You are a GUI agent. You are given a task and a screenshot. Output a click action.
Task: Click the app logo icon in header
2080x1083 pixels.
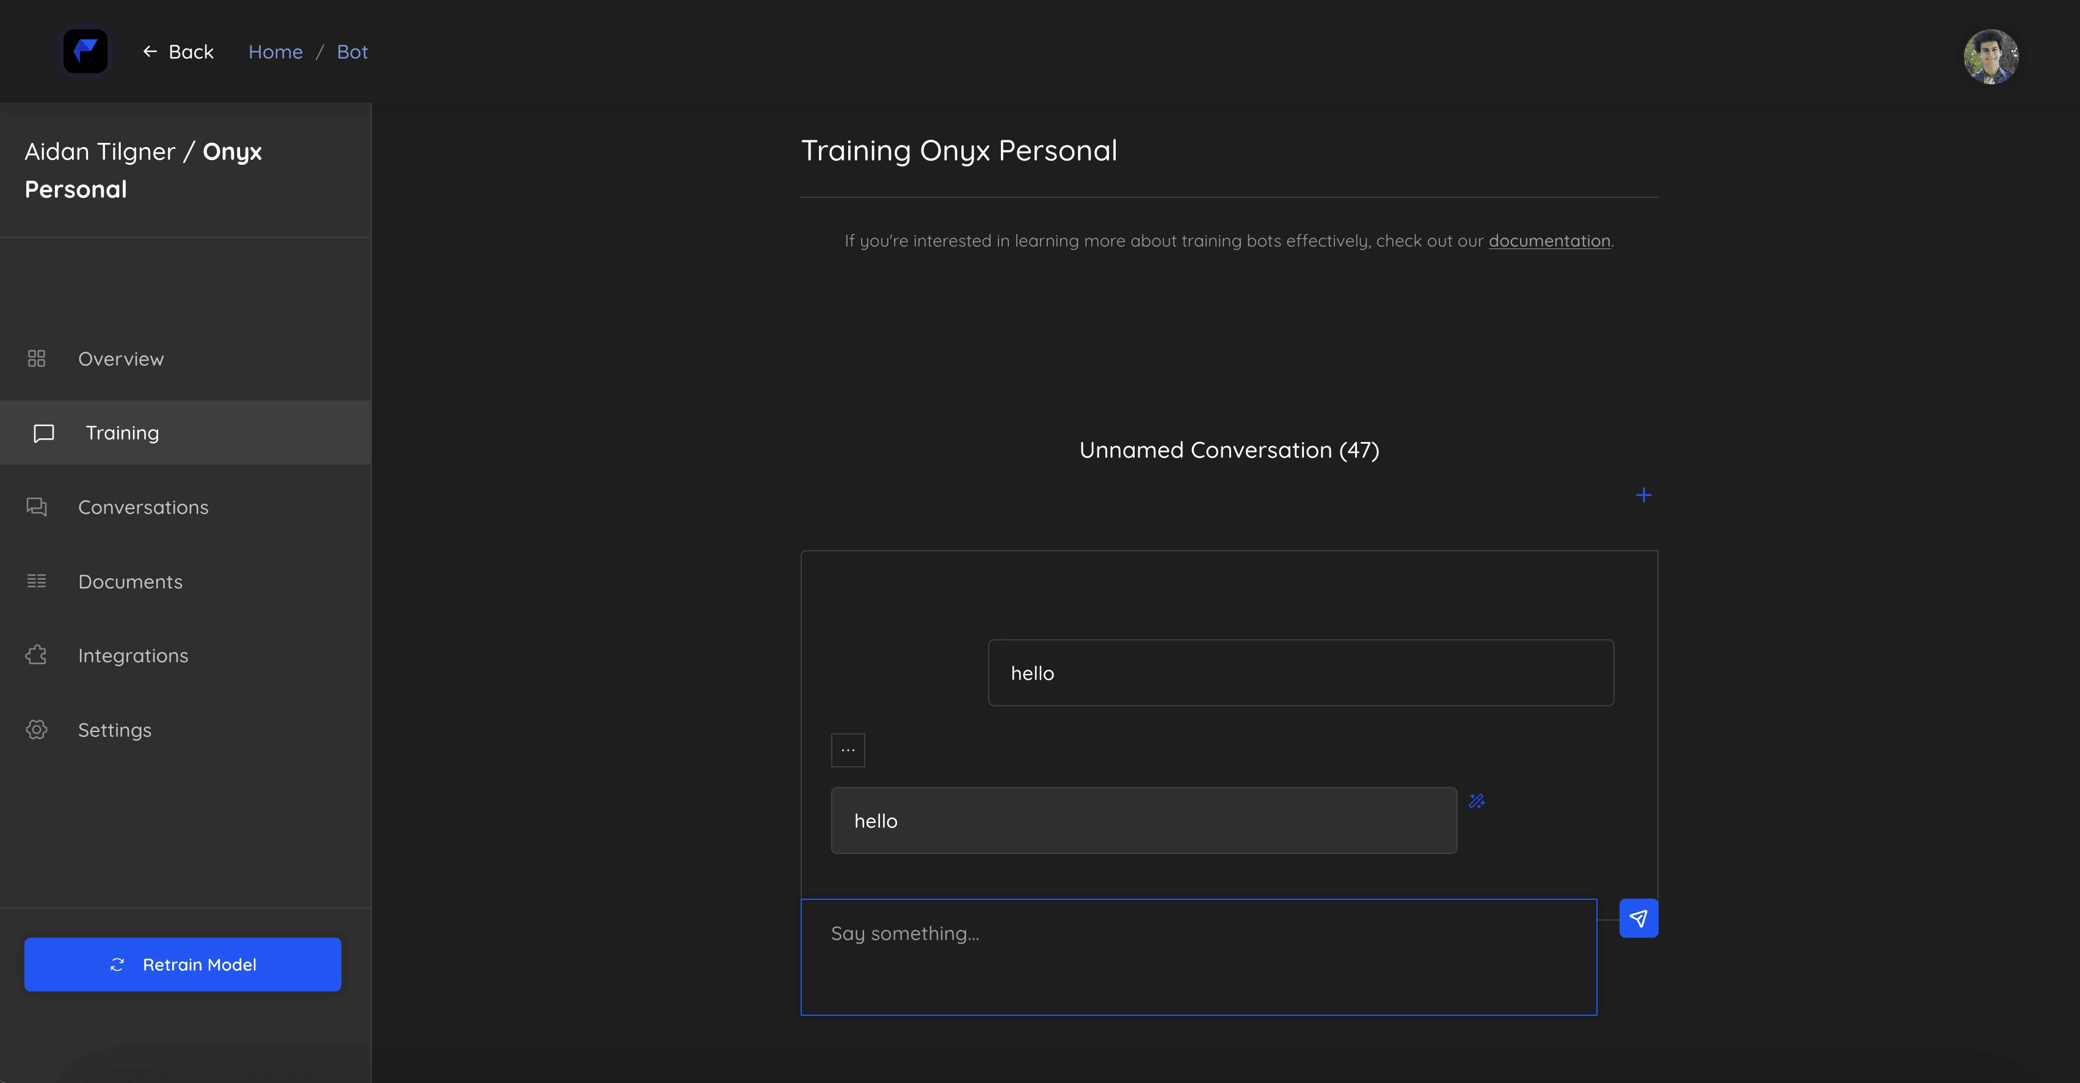(85, 52)
